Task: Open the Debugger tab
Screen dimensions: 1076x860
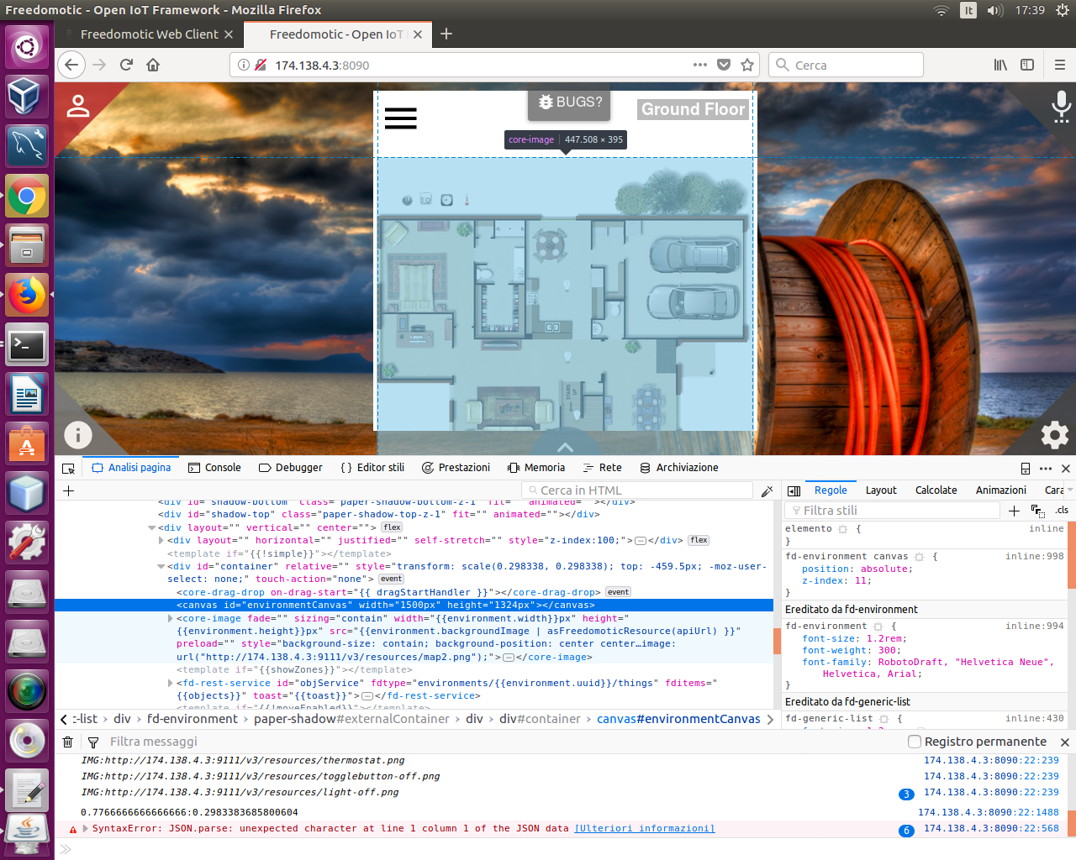Action: pyautogui.click(x=290, y=468)
